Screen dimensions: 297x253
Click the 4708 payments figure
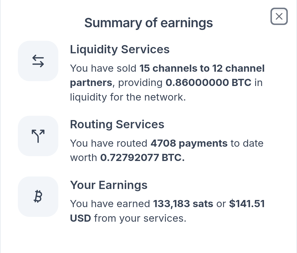tap(189, 143)
